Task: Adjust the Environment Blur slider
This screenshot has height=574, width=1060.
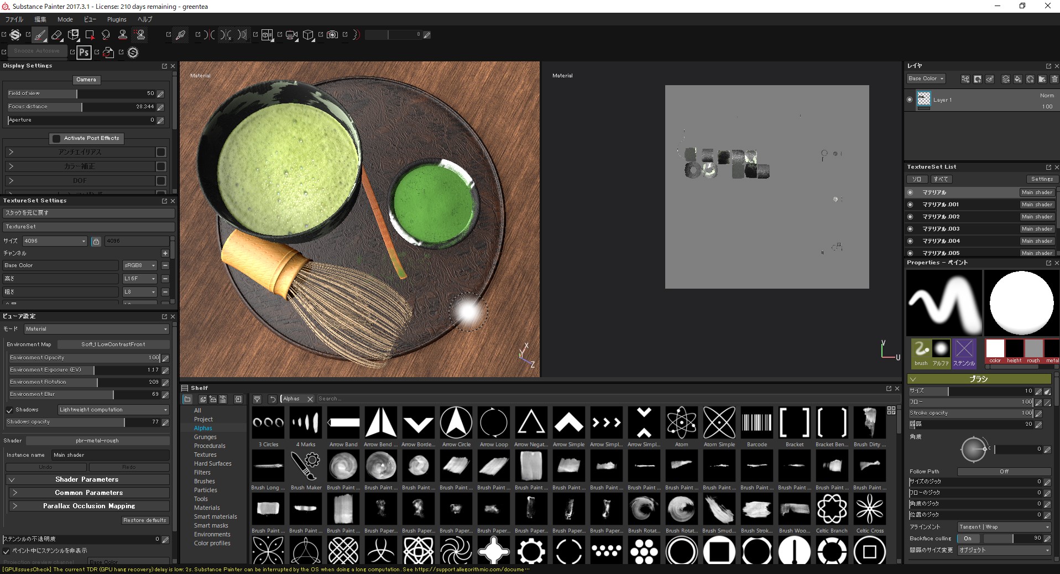Action: 85,394
